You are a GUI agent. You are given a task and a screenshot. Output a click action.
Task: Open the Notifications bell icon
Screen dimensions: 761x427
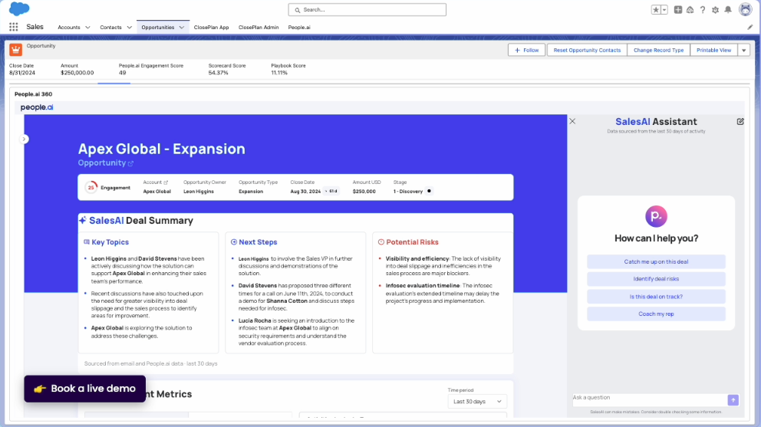tap(728, 10)
